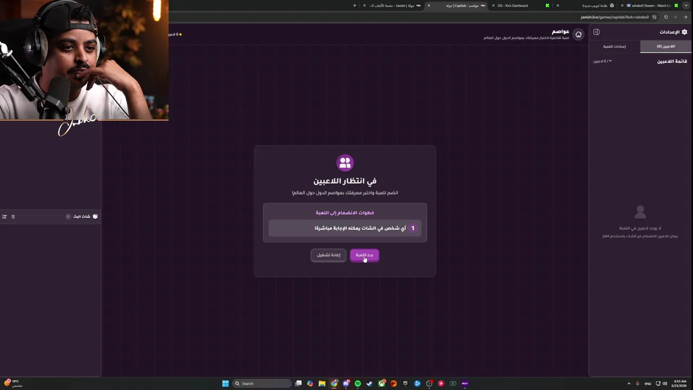This screenshot has height=390, width=693.
Task: Open the Windows Start menu
Action: click(x=225, y=383)
